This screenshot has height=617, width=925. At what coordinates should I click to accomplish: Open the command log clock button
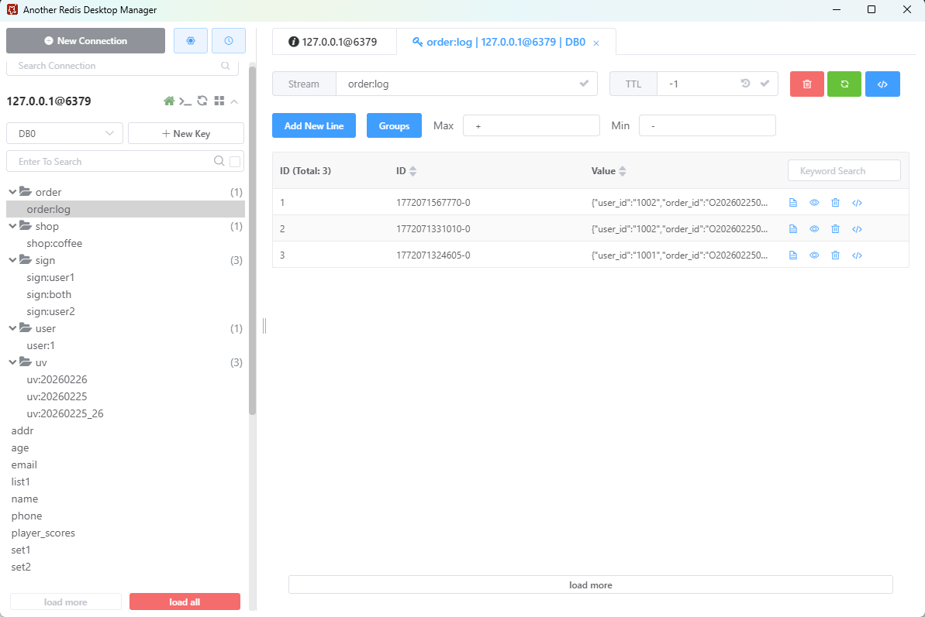click(x=229, y=41)
